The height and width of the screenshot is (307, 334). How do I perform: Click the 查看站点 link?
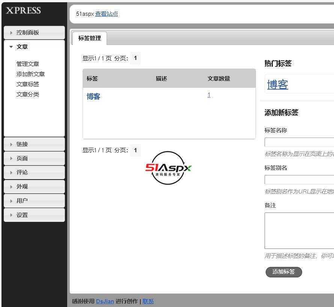[x=107, y=14]
